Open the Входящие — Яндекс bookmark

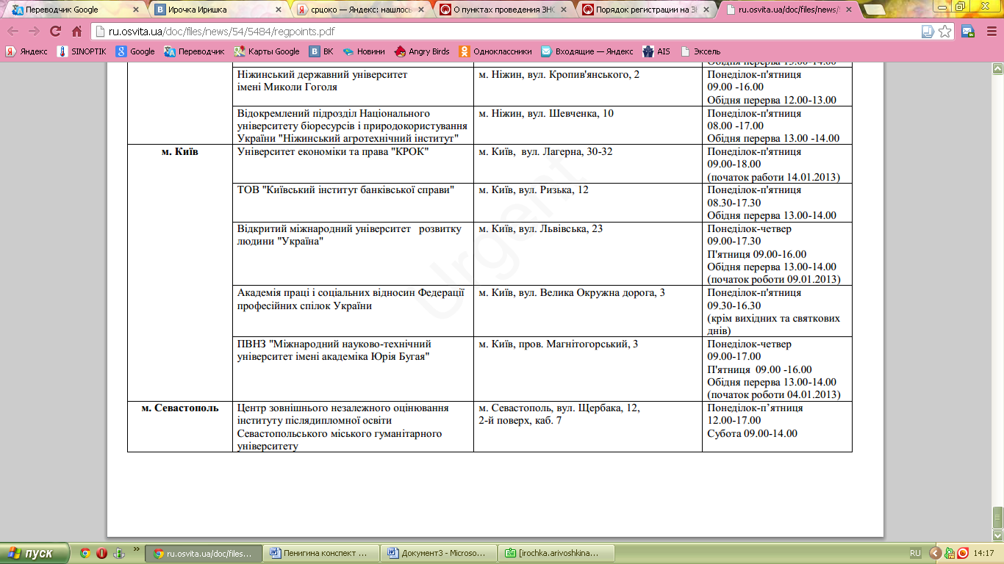click(587, 51)
